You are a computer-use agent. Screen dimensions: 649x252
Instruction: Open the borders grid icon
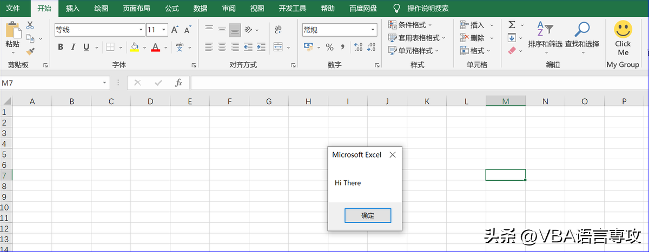pyautogui.click(x=110, y=47)
